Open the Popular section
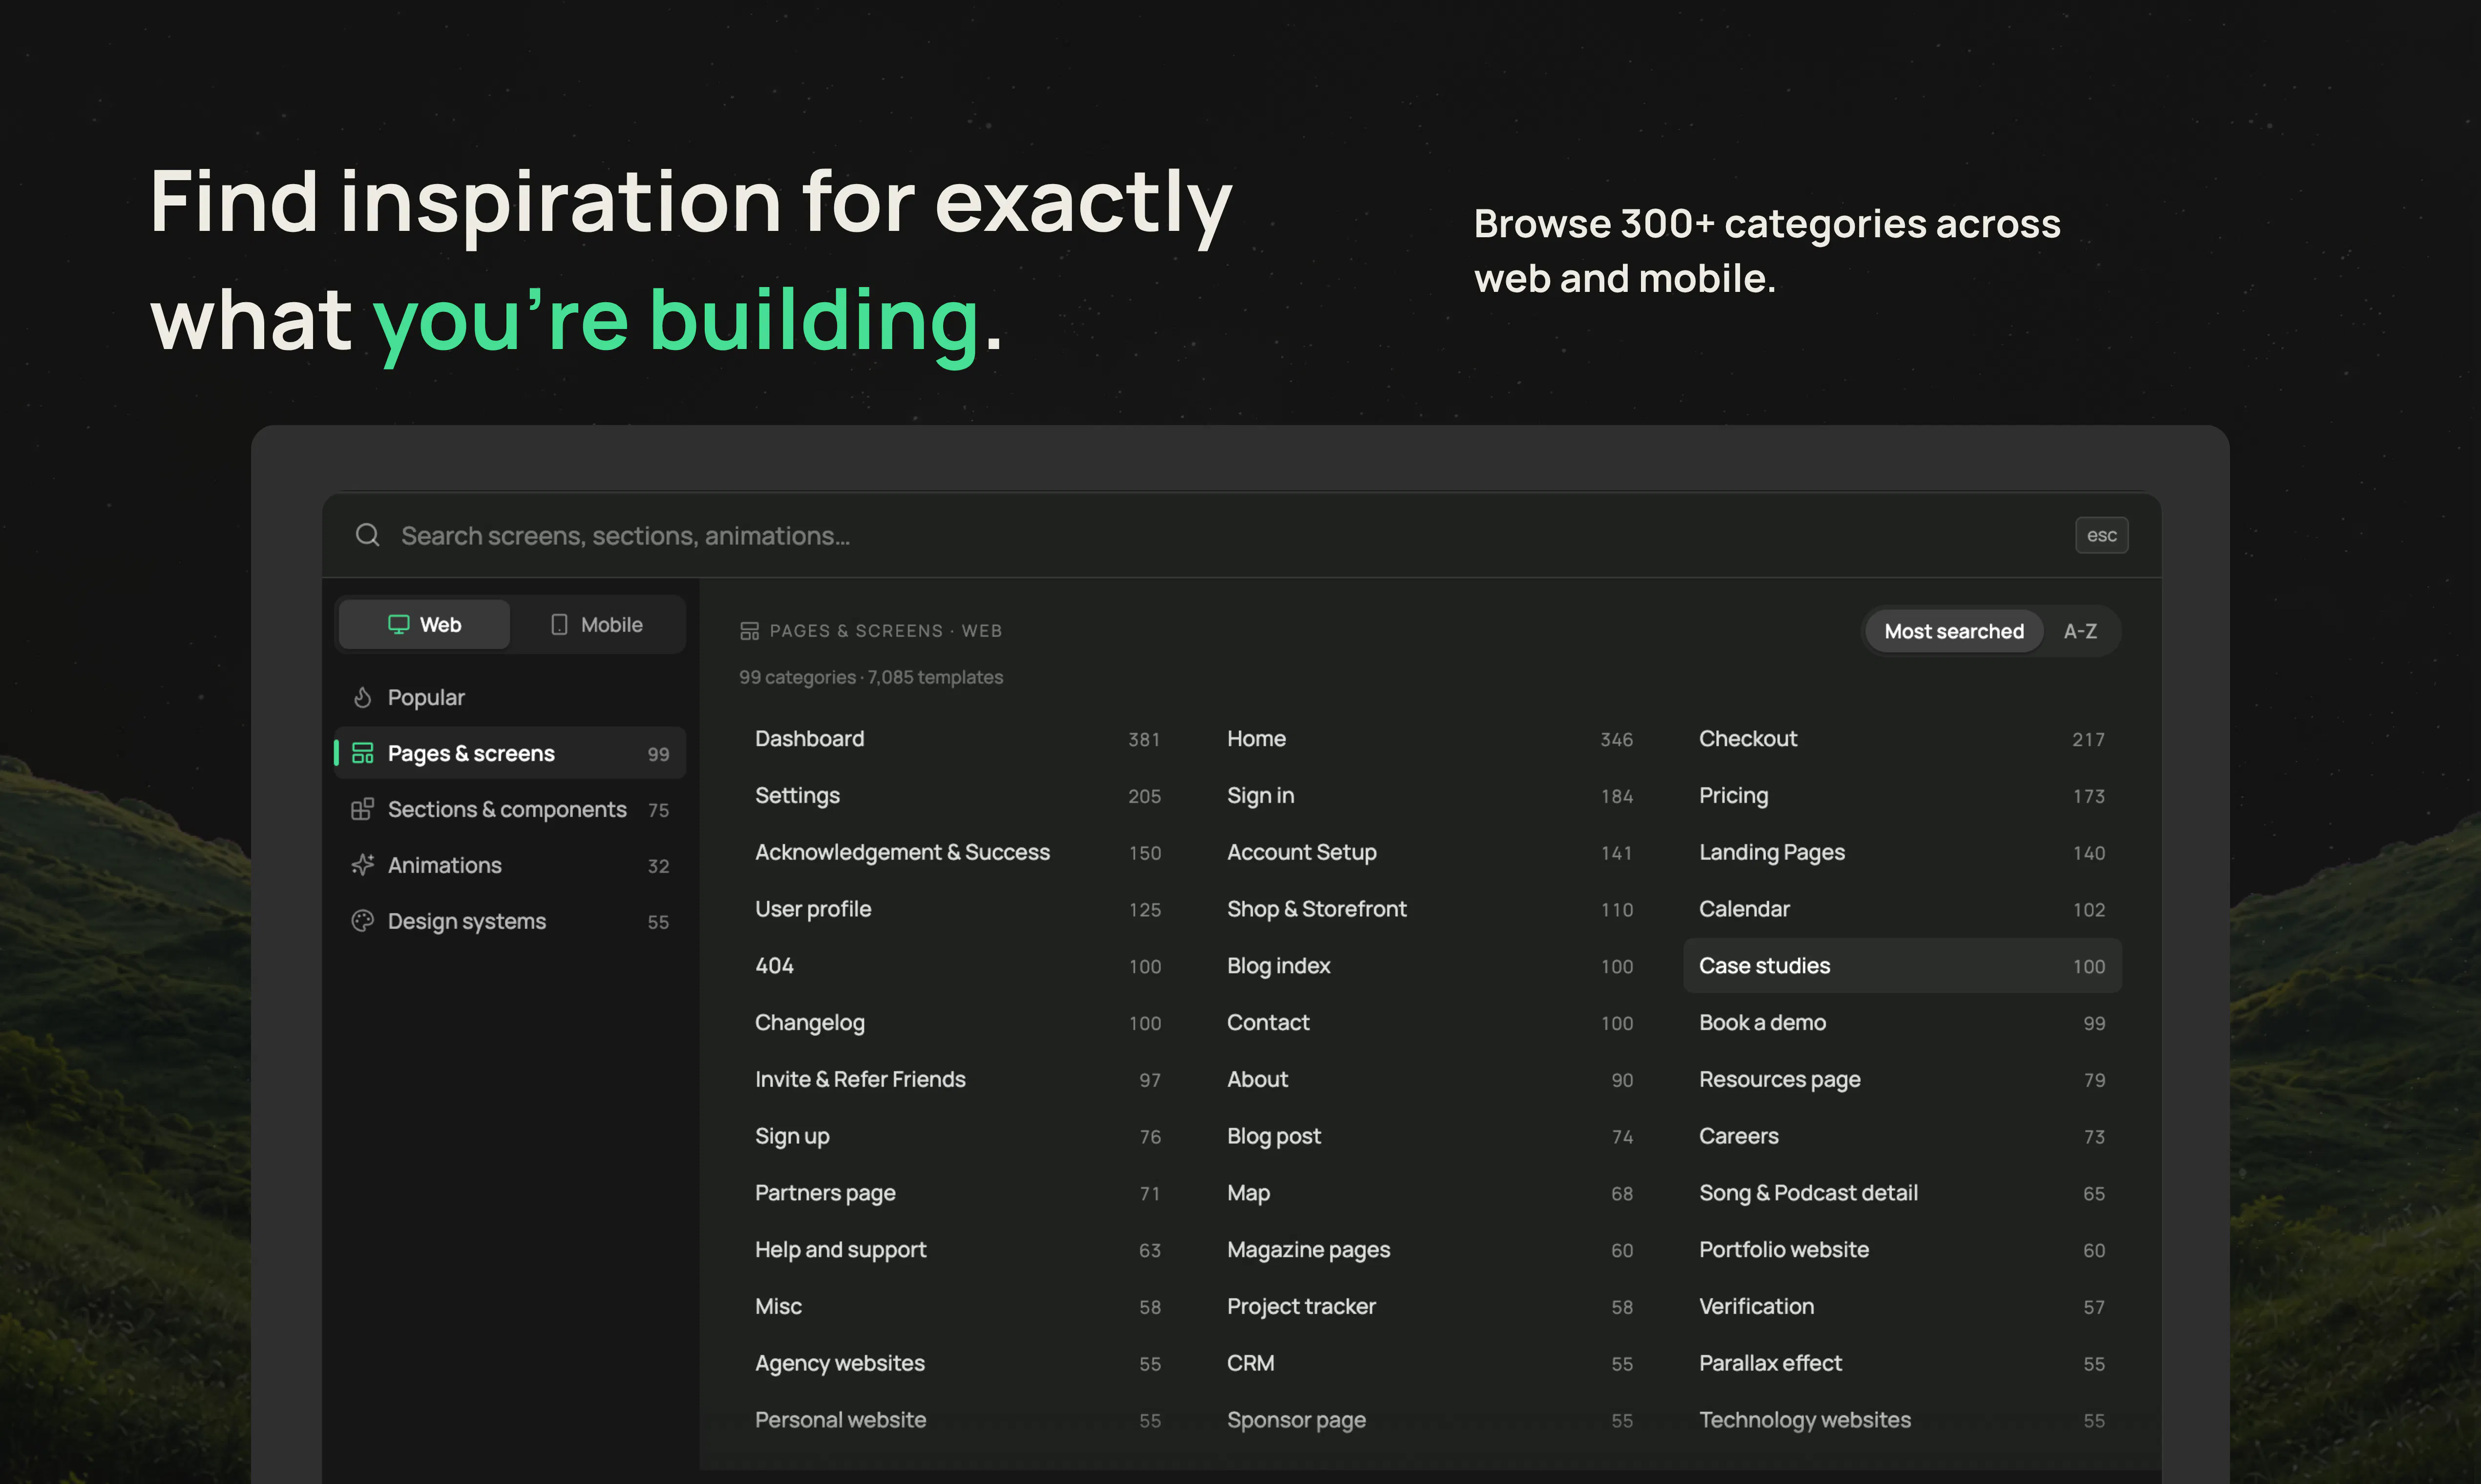The image size is (2481, 1484). (510, 697)
